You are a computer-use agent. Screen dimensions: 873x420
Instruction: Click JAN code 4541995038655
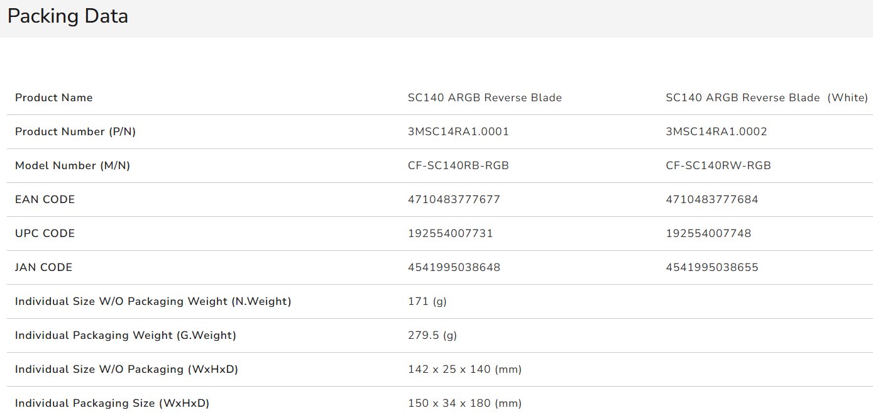coord(711,267)
